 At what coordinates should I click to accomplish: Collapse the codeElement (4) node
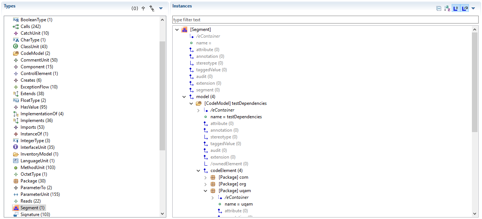coord(198,170)
